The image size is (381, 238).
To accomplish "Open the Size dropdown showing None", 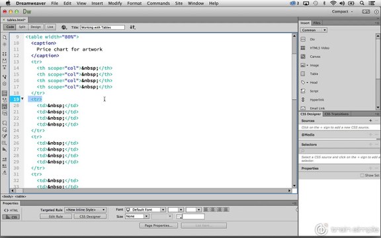I will tap(137, 216).
